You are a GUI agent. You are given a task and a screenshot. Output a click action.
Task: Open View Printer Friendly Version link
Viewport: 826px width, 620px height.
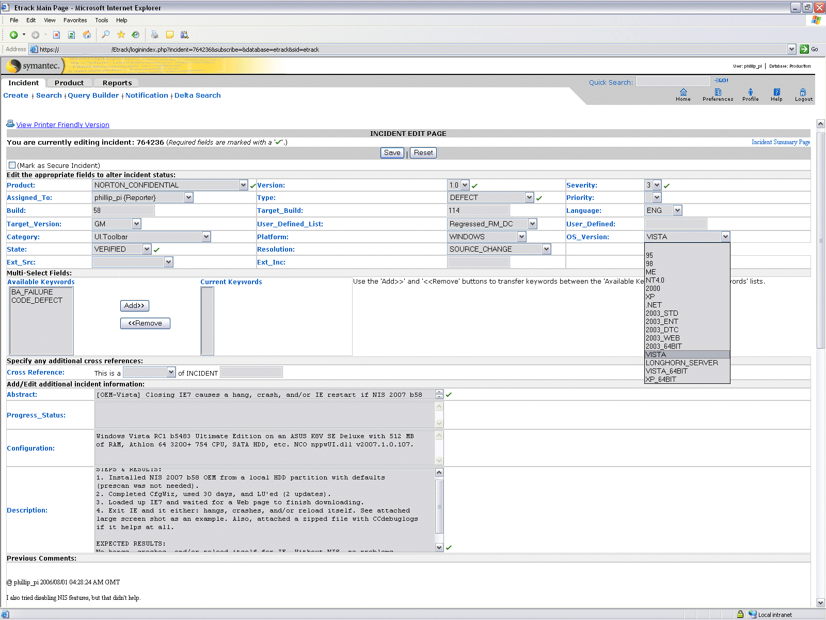(x=62, y=125)
